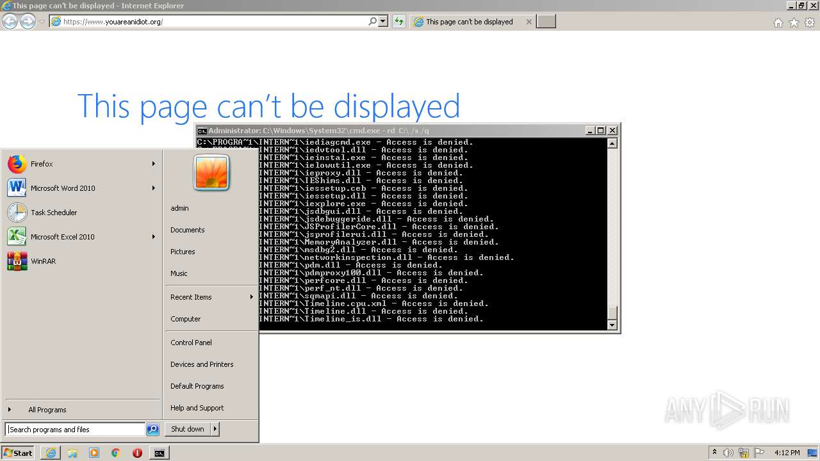Open Favorites star in Internet Explorer
Viewport: 820px width, 461px height.
pyautogui.click(x=794, y=22)
